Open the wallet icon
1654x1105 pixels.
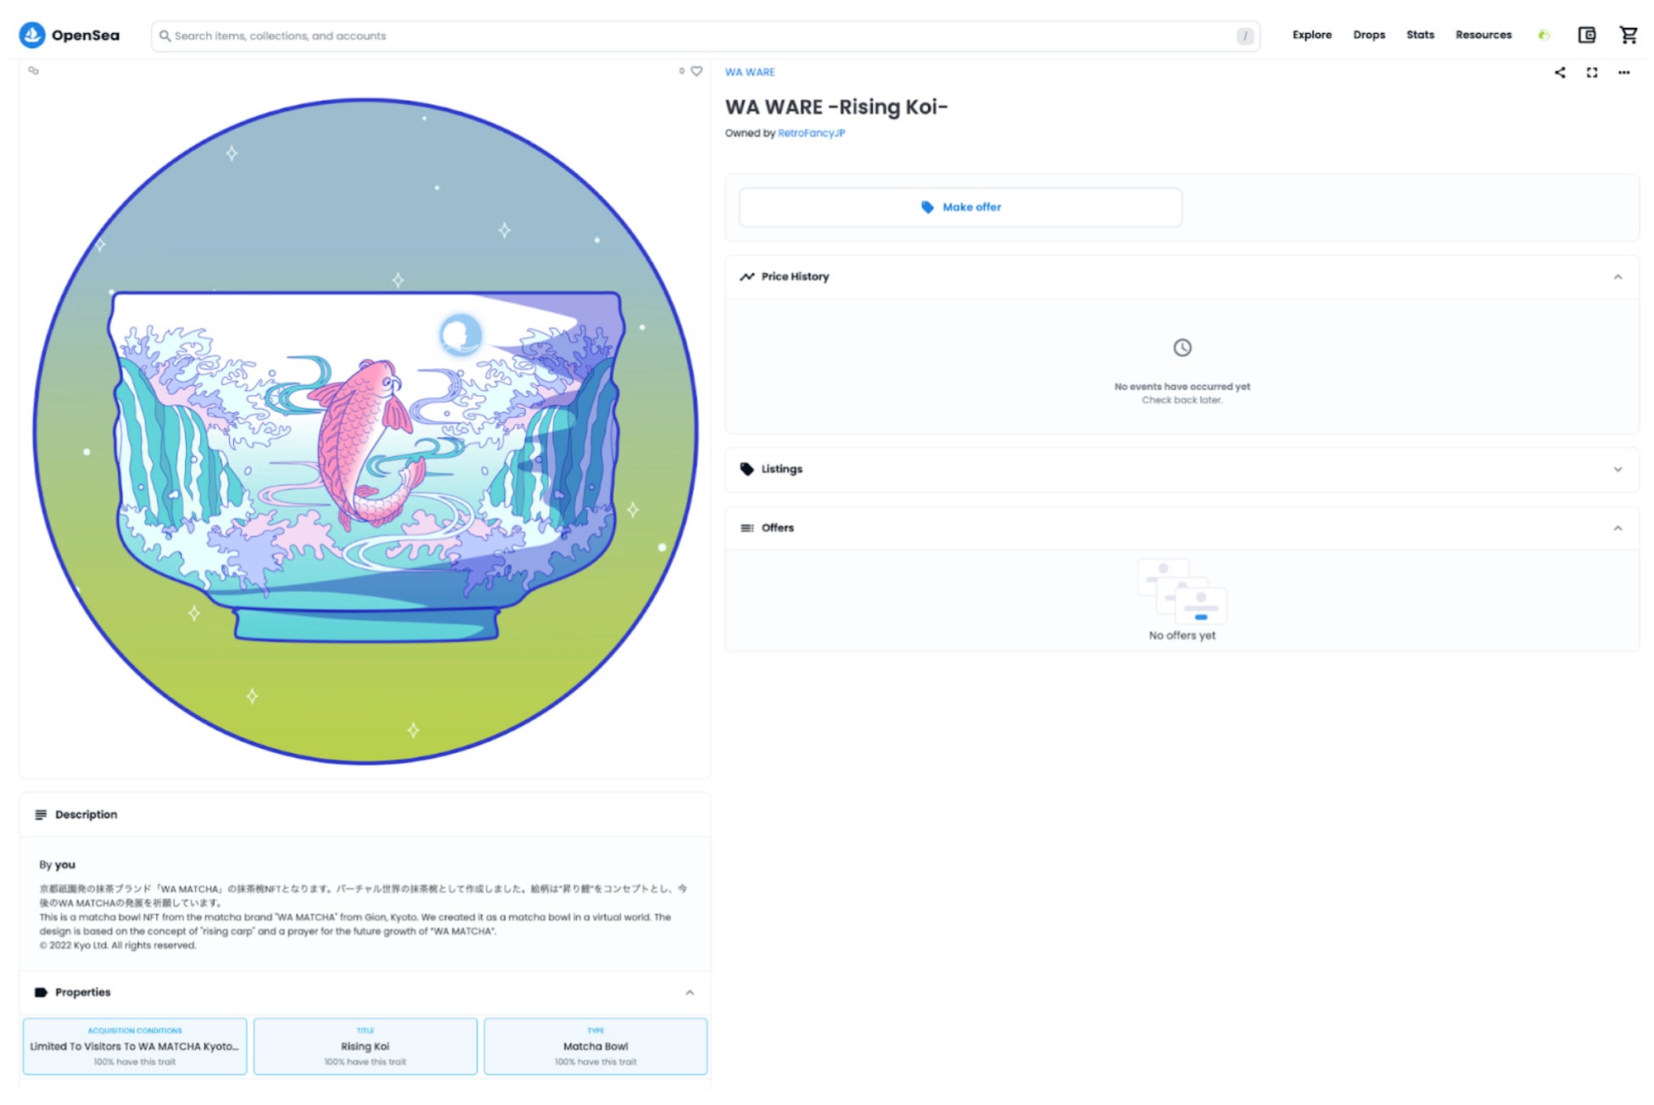(x=1586, y=35)
